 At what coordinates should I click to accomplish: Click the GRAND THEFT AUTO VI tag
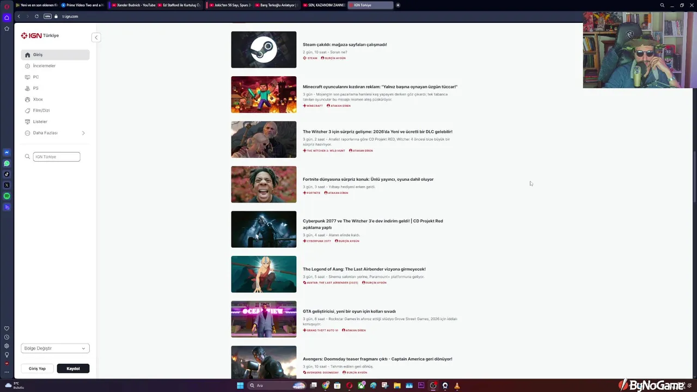click(321, 330)
